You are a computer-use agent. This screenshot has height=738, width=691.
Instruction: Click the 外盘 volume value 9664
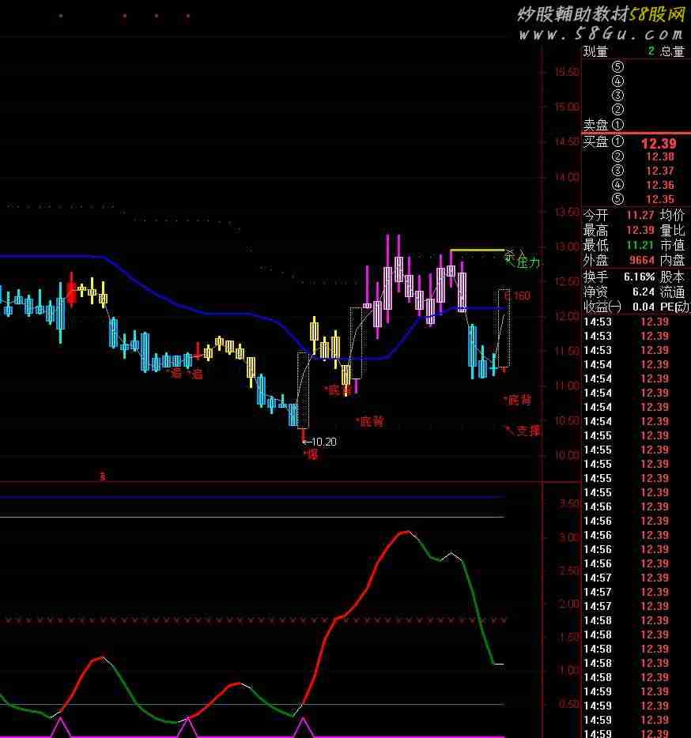pyautogui.click(x=641, y=260)
